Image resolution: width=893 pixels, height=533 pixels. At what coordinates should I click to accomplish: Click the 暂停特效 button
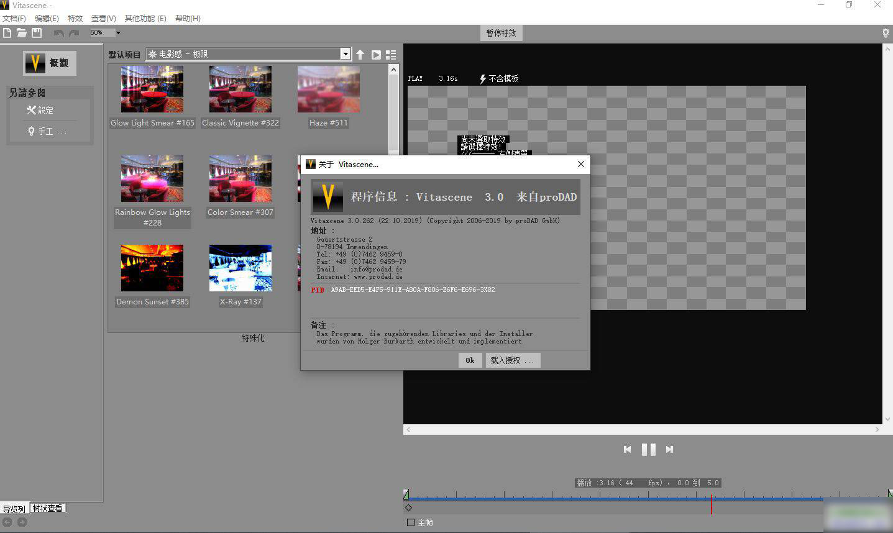501,33
